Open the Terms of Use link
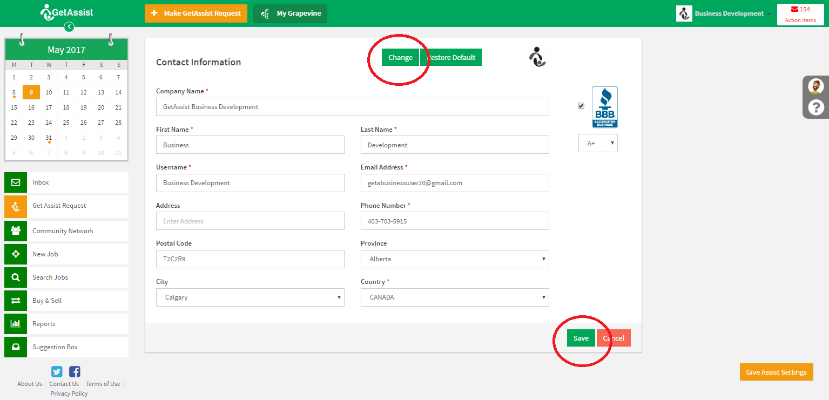The height and width of the screenshot is (400, 829). point(103,384)
